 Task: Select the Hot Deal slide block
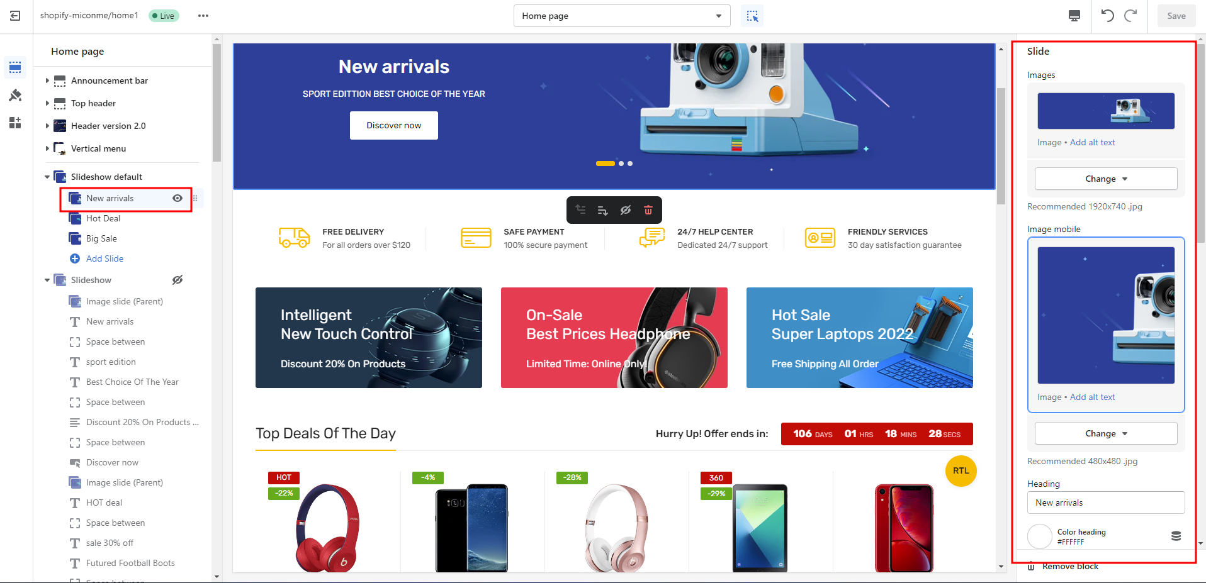(x=103, y=218)
